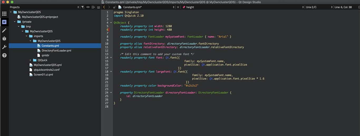Screen dimensions: 360x136
Task: Open Help mode question mark icon
Action: point(4,55)
